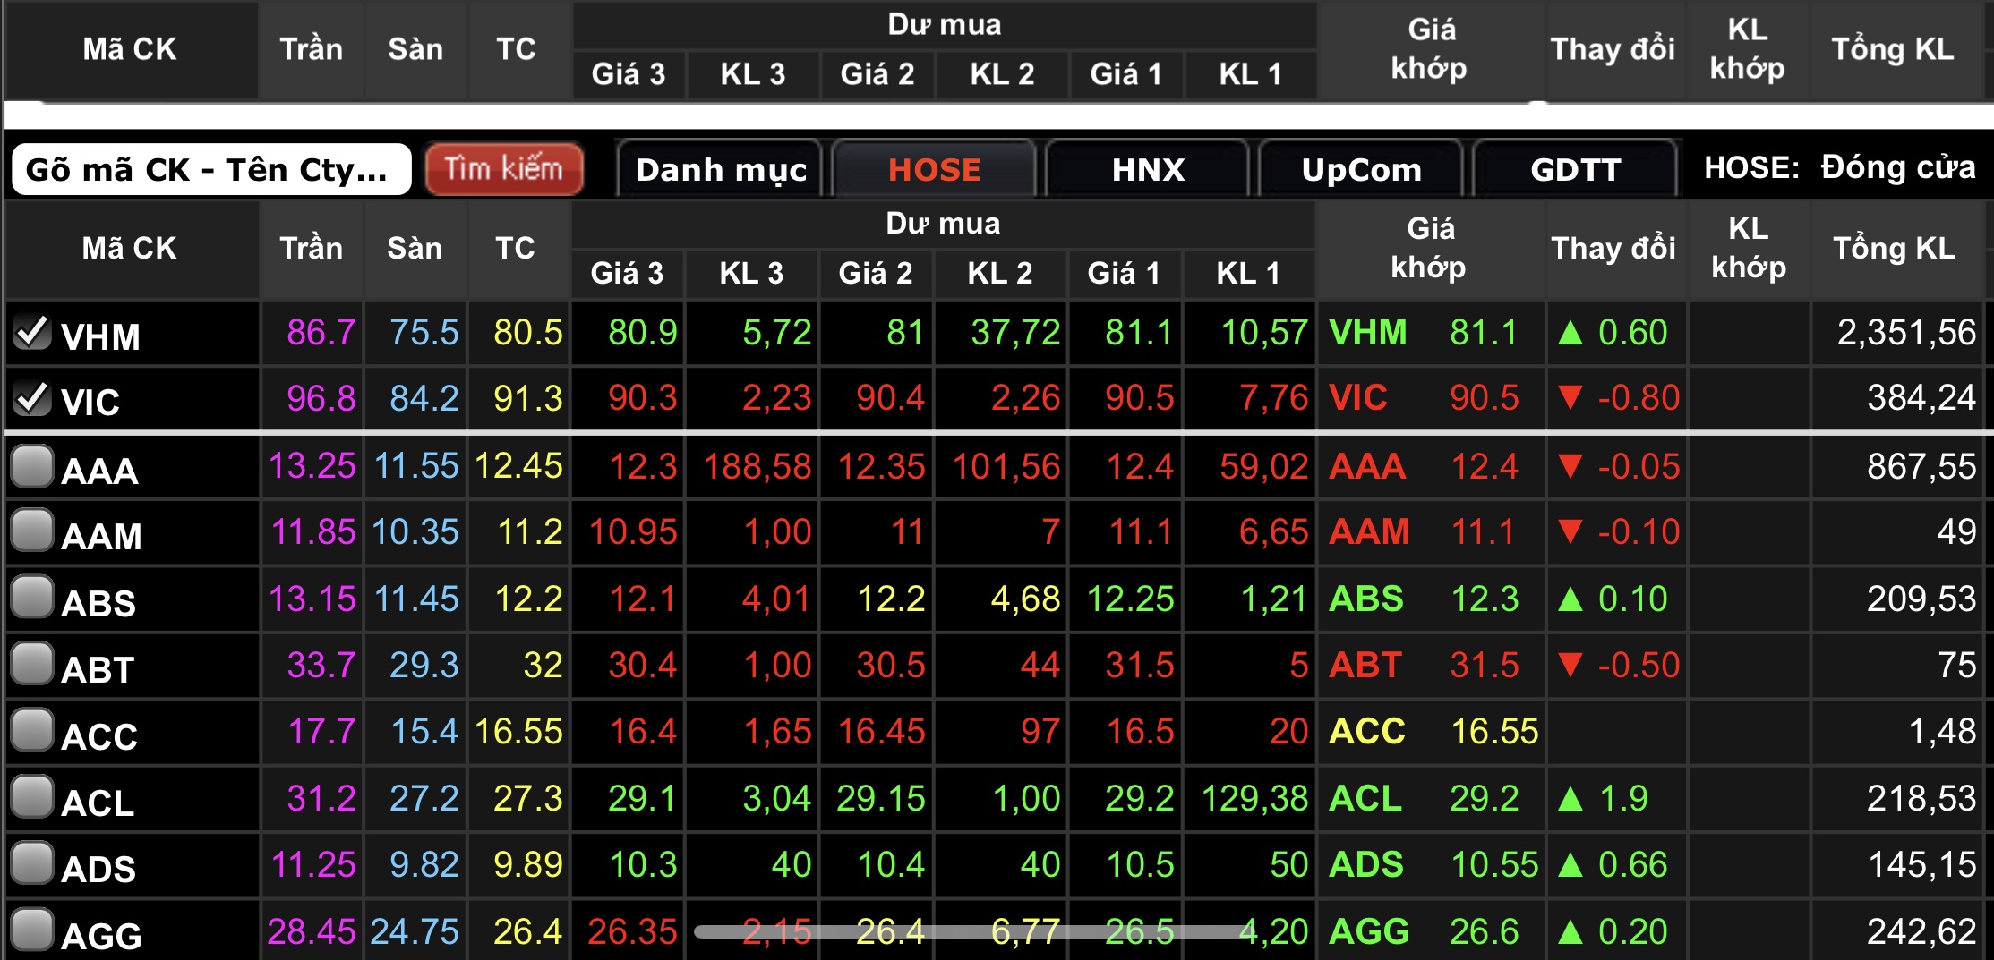The width and height of the screenshot is (1994, 960).
Task: Click VHM change value 0.60
Action: click(1632, 333)
